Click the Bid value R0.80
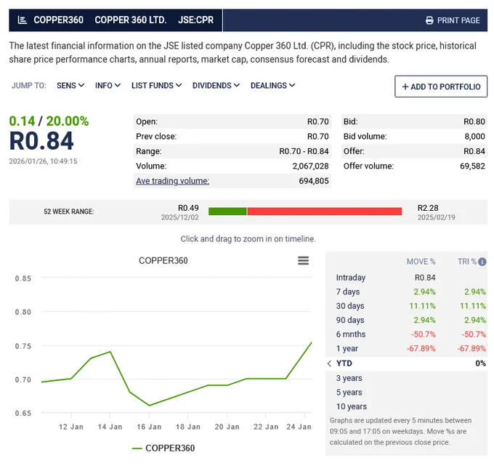 474,121
